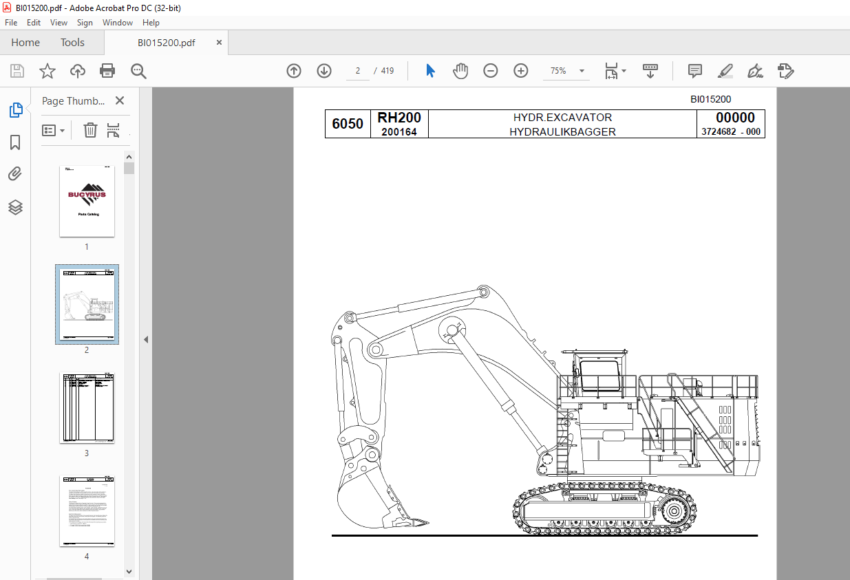This screenshot has height=580, width=850.
Task: Add a comment note icon
Action: pos(695,71)
